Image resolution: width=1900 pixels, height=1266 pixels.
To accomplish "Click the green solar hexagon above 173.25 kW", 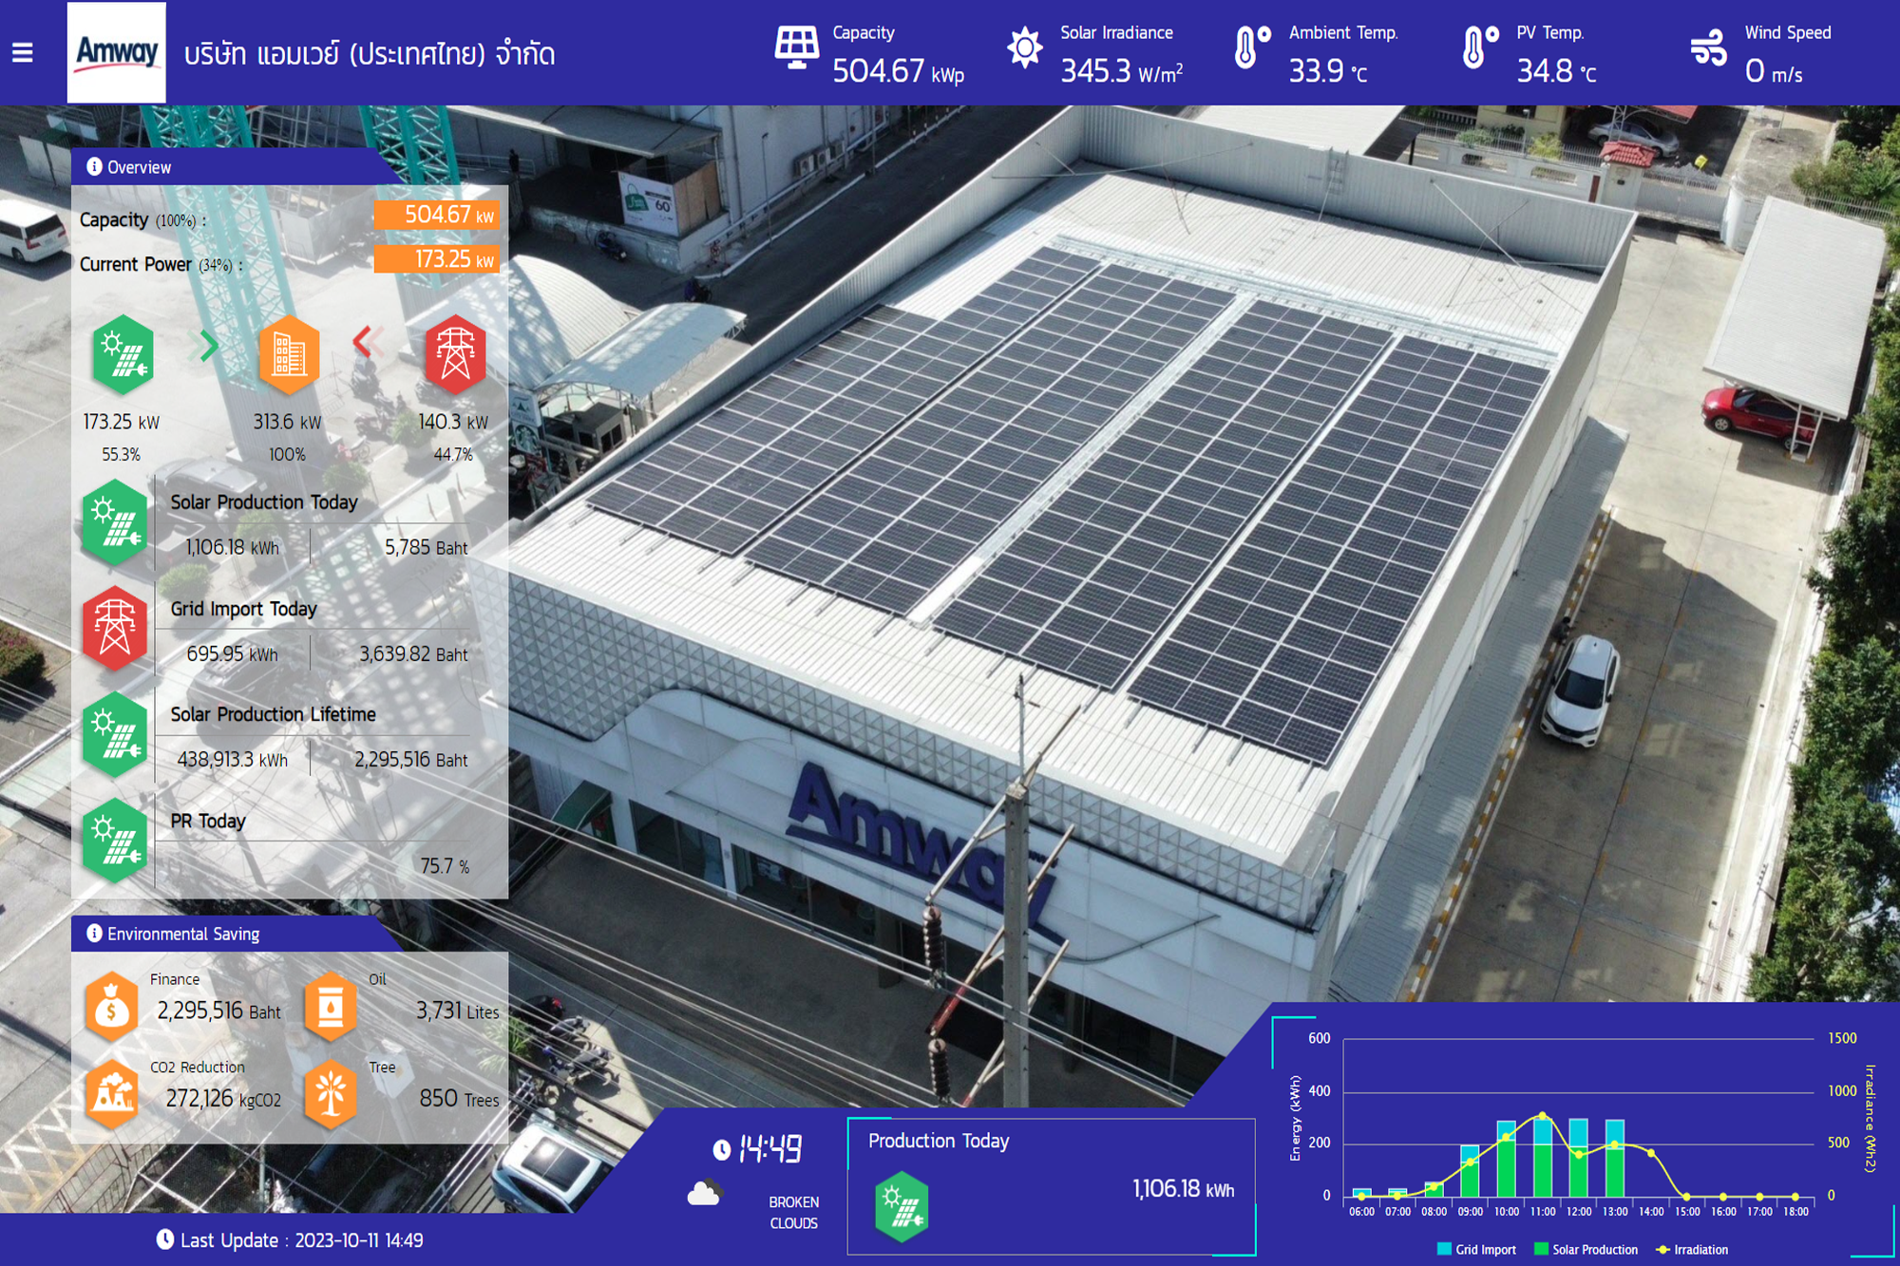I will 123,355.
